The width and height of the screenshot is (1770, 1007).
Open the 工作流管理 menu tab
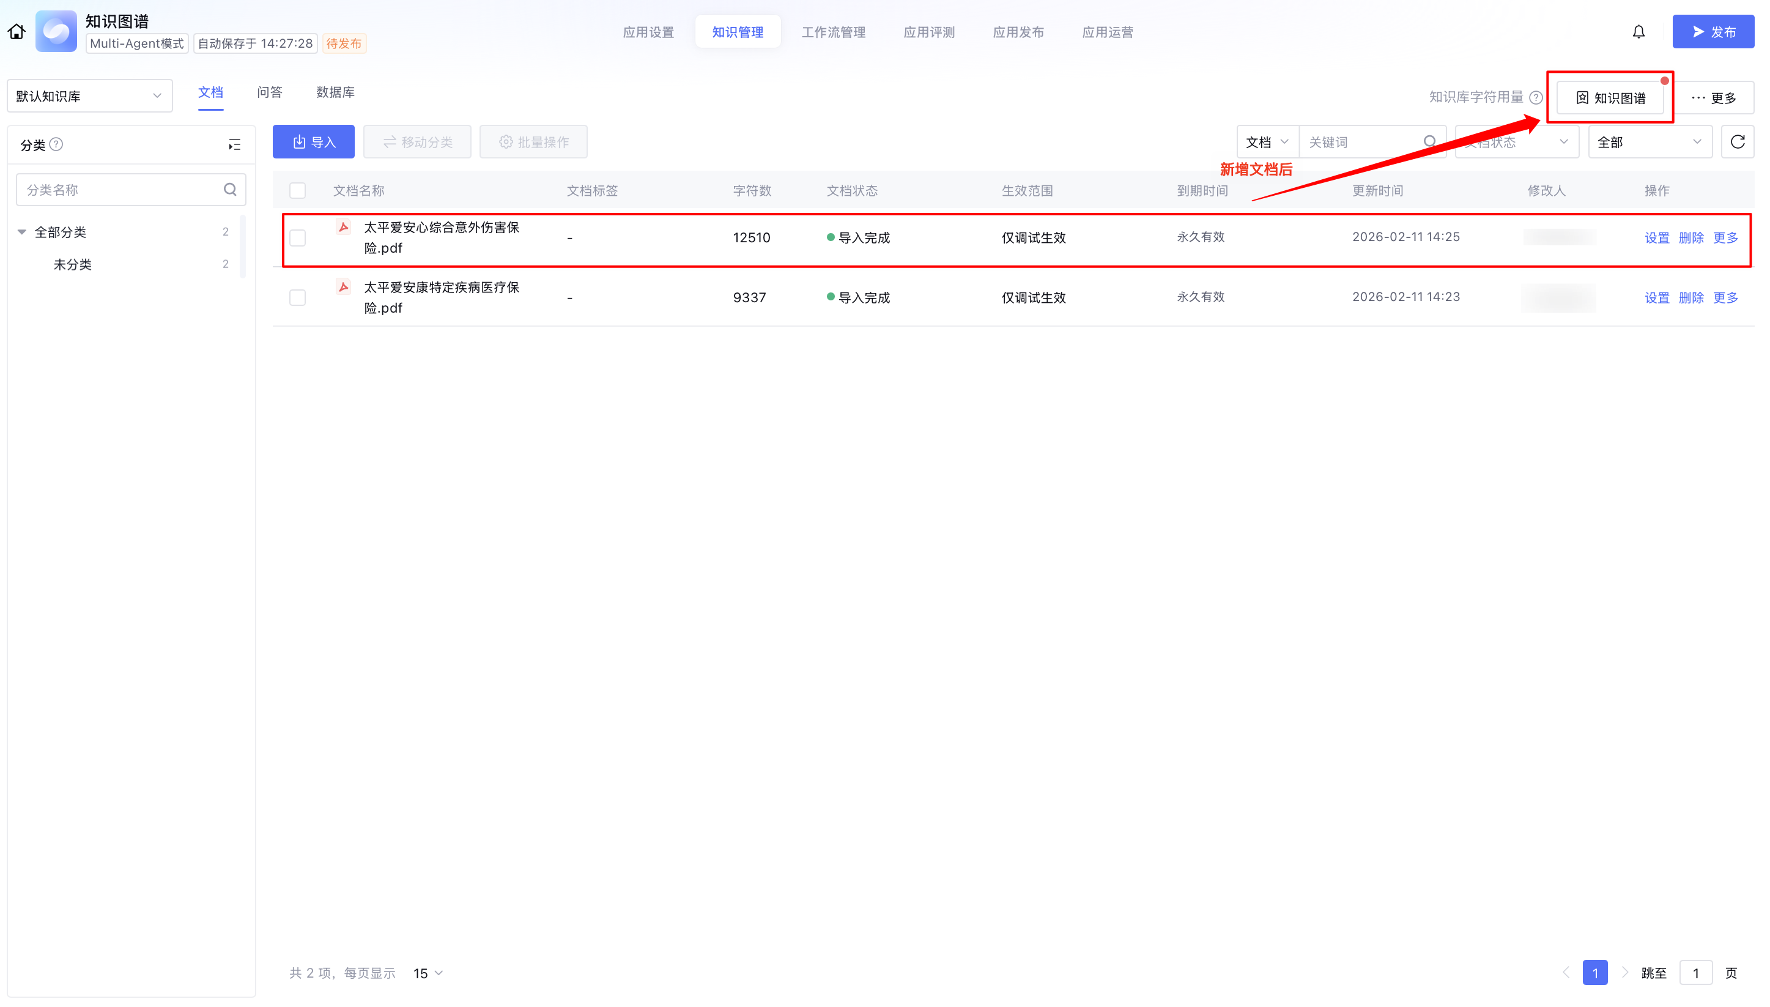[x=833, y=32]
